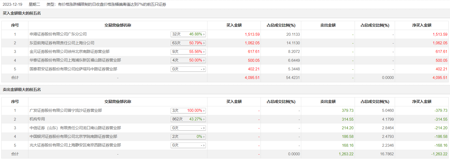Select the 机构专用 seller entry
The width and height of the screenshot is (450, 160).
(x=37, y=119)
